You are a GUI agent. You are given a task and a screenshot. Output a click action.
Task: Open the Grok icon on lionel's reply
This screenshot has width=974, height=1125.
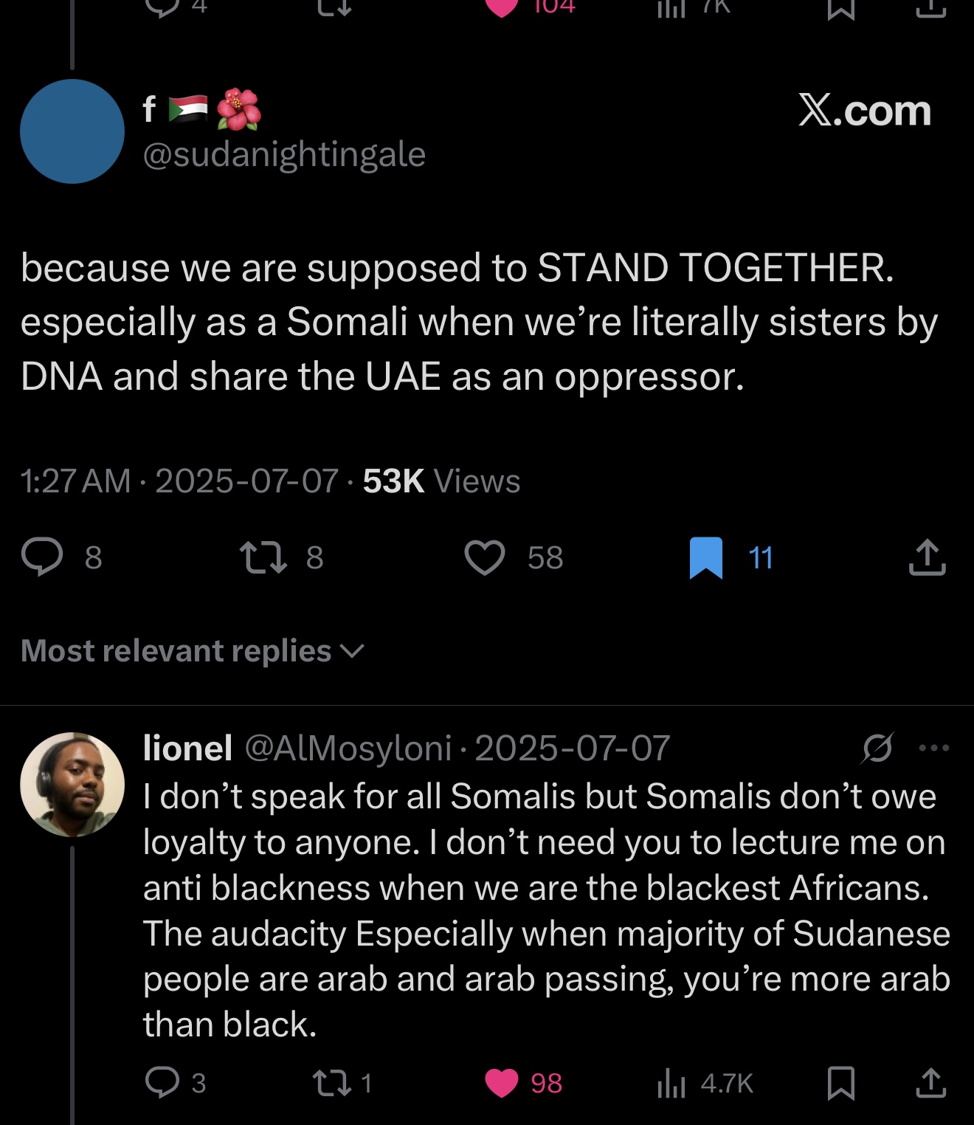[x=877, y=749]
